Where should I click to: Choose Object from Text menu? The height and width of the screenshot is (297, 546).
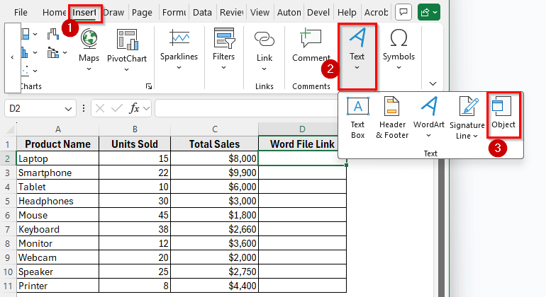pos(503,115)
